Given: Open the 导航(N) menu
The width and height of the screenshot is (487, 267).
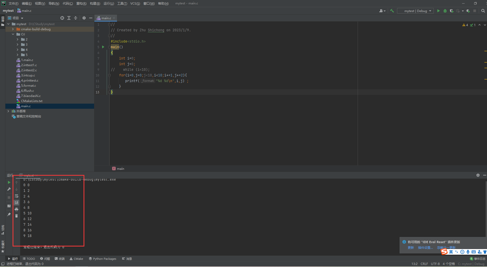Looking at the screenshot, I should [54, 3].
